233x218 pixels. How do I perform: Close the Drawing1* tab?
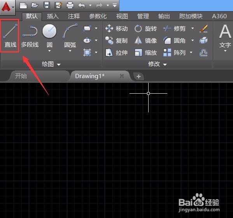click(122, 76)
